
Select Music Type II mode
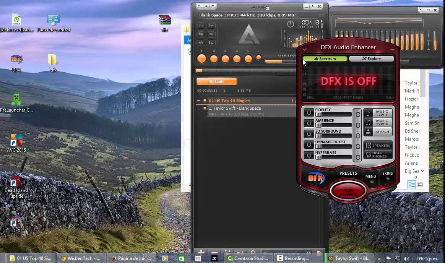tap(378, 123)
